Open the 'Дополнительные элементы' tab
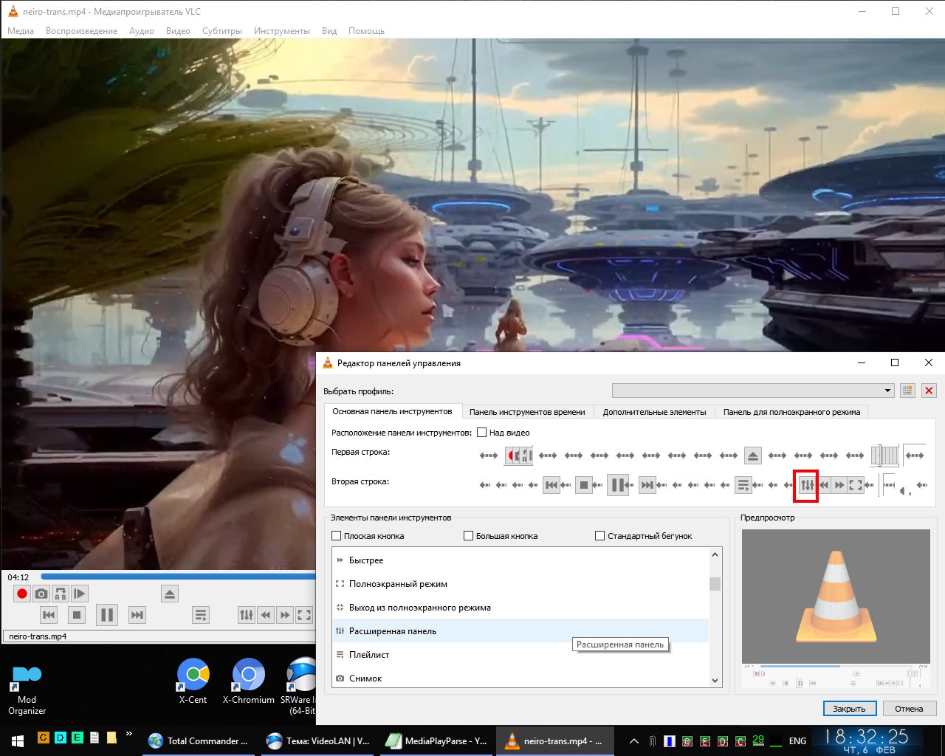This screenshot has height=756, width=945. [x=654, y=412]
